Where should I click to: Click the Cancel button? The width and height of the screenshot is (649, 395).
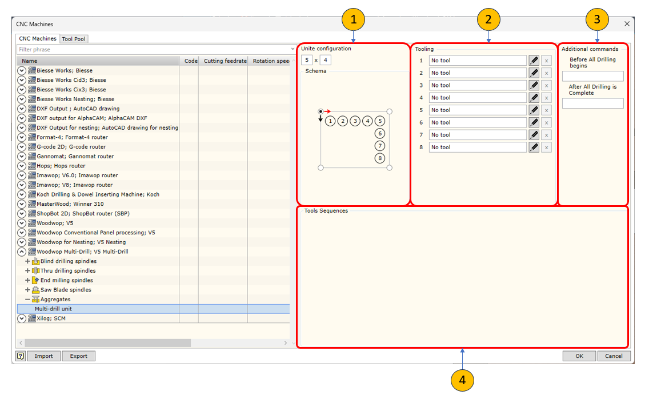click(x=614, y=356)
